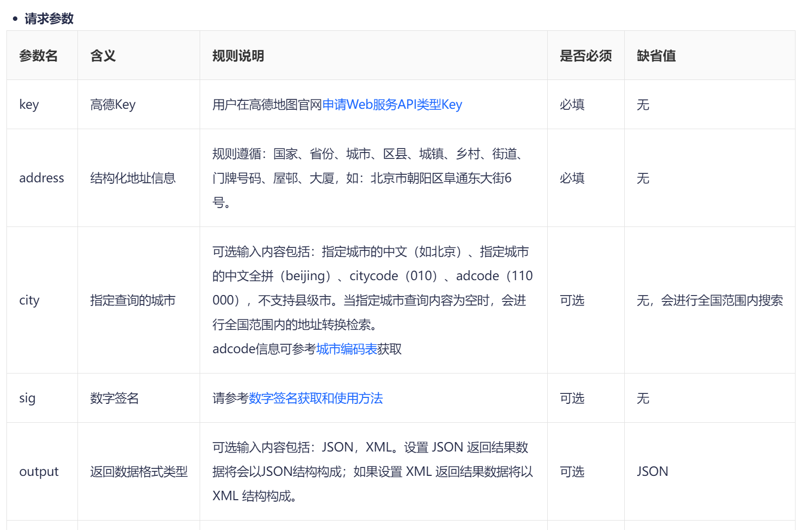Viewport: 798px width, 530px height.
Task: Click the 结构化地址信息 cell
Action: [x=133, y=178]
